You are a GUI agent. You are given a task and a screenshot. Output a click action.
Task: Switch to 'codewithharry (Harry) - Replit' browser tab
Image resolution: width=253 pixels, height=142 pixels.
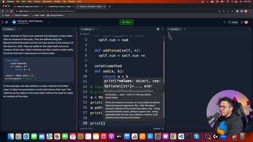point(60,7)
